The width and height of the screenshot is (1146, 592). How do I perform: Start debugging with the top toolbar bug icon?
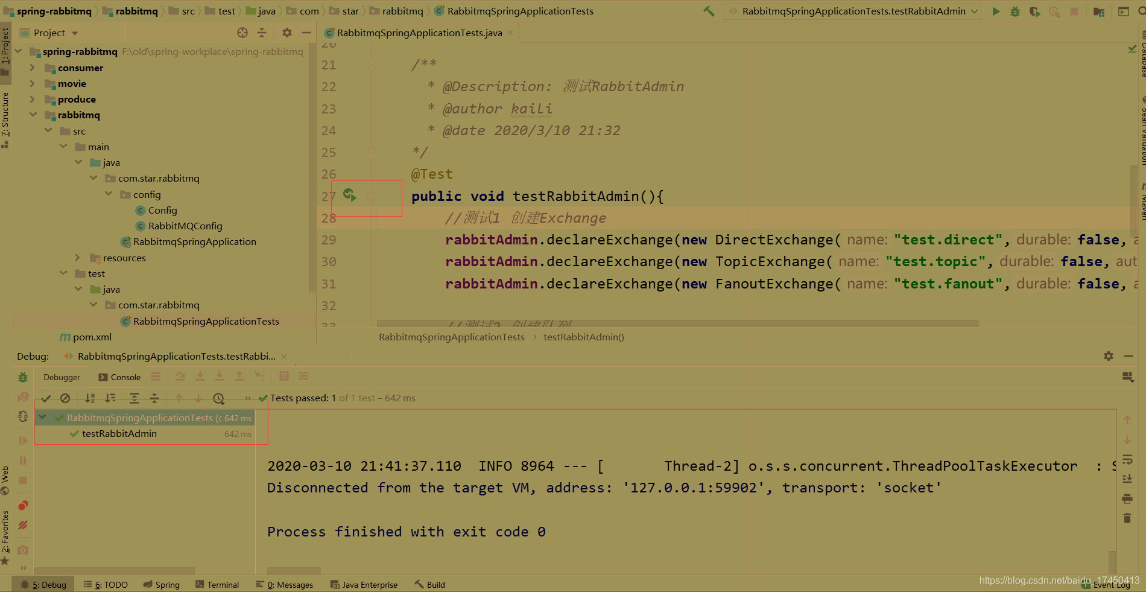click(1015, 11)
